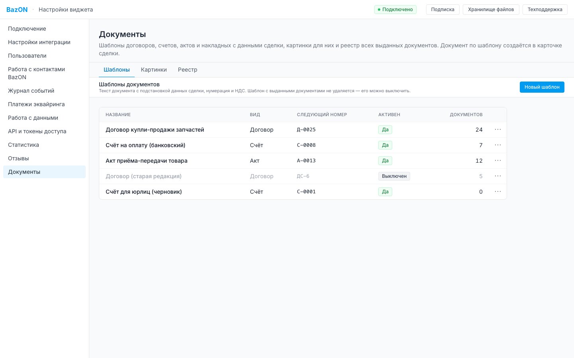Screen dimensions: 574x358
Task: Open API и токены доступа
Action: point(44,131)
